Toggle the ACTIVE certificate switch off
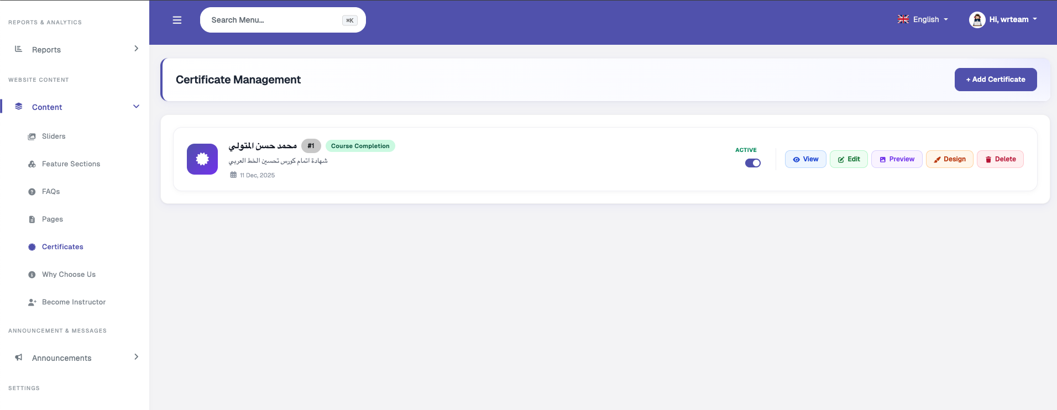1057x410 pixels. coord(753,163)
